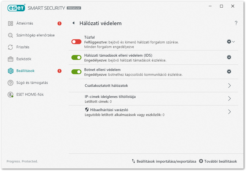Select Beállítások in the sidebar menu
Viewport: 246px width, 171px height.
[25, 71]
